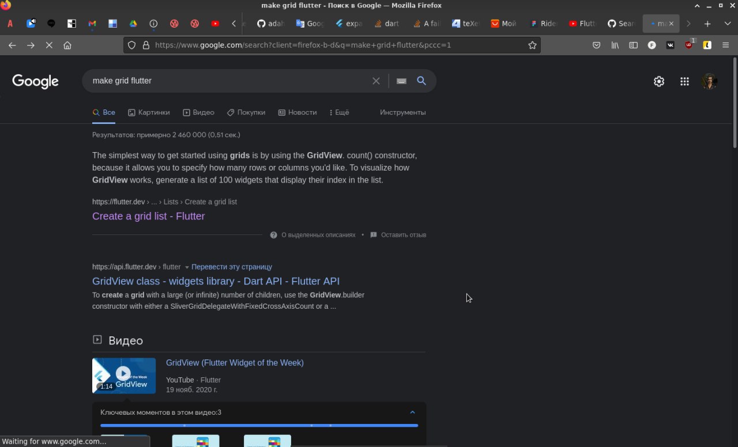Image resolution: width=738 pixels, height=447 pixels.
Task: Open Google's on-screen keyboard
Action: tap(402, 81)
